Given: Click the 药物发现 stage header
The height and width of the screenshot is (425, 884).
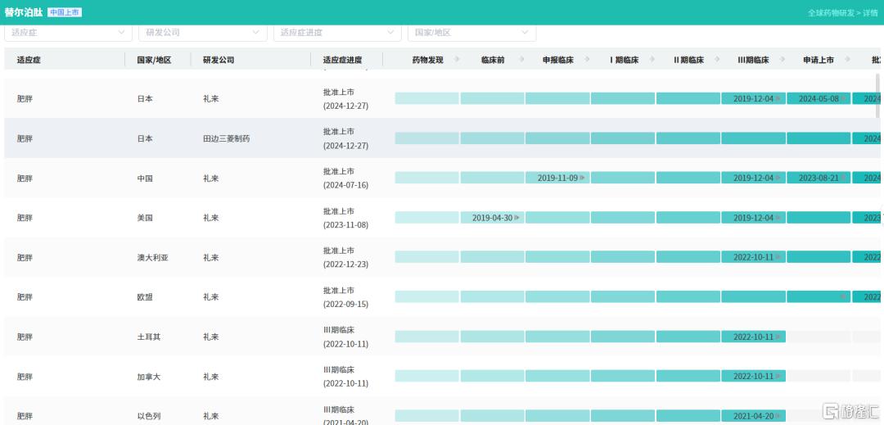Looking at the screenshot, I should point(428,60).
